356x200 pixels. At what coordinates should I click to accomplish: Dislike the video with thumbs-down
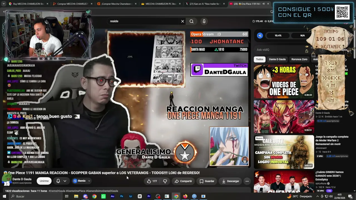(165, 181)
